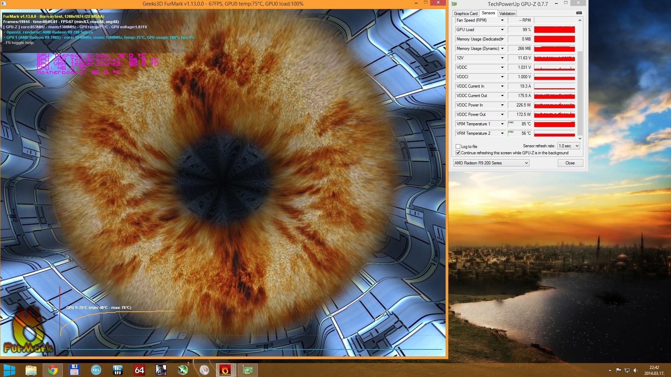Image resolution: width=671 pixels, height=377 pixels.
Task: Click the 226.5 W power value
Action: point(520,105)
